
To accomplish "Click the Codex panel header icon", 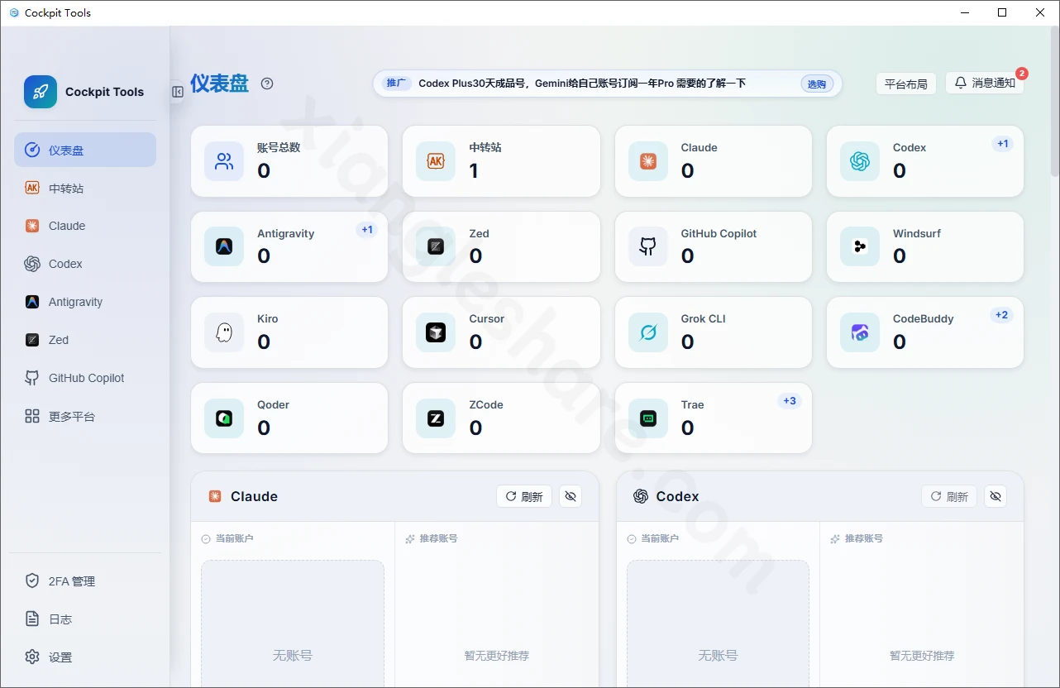I will pyautogui.click(x=640, y=496).
